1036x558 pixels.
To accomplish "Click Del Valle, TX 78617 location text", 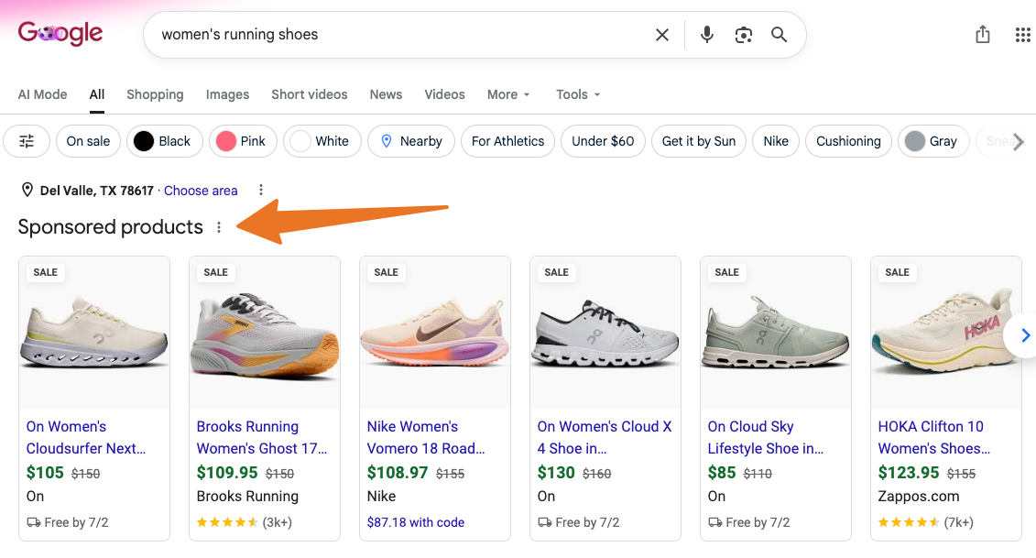I will pyautogui.click(x=96, y=191).
